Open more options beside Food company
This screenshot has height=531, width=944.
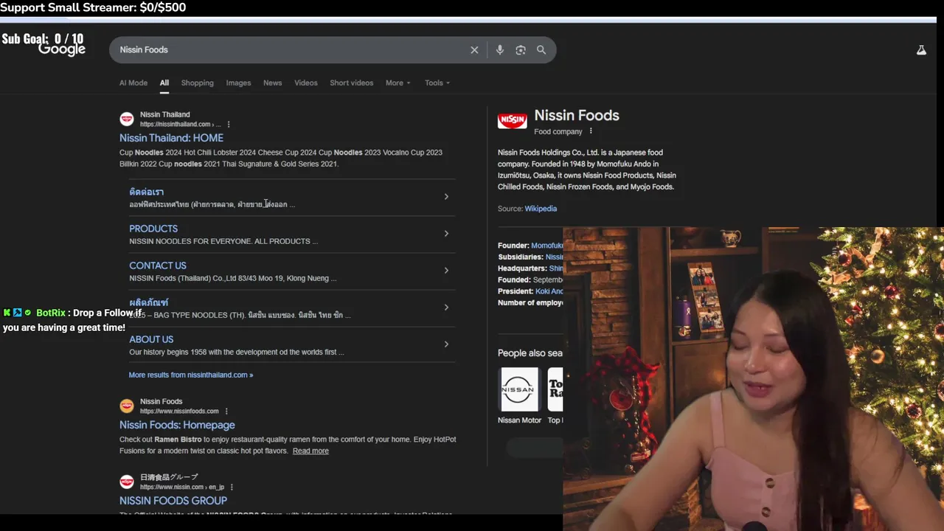(591, 131)
